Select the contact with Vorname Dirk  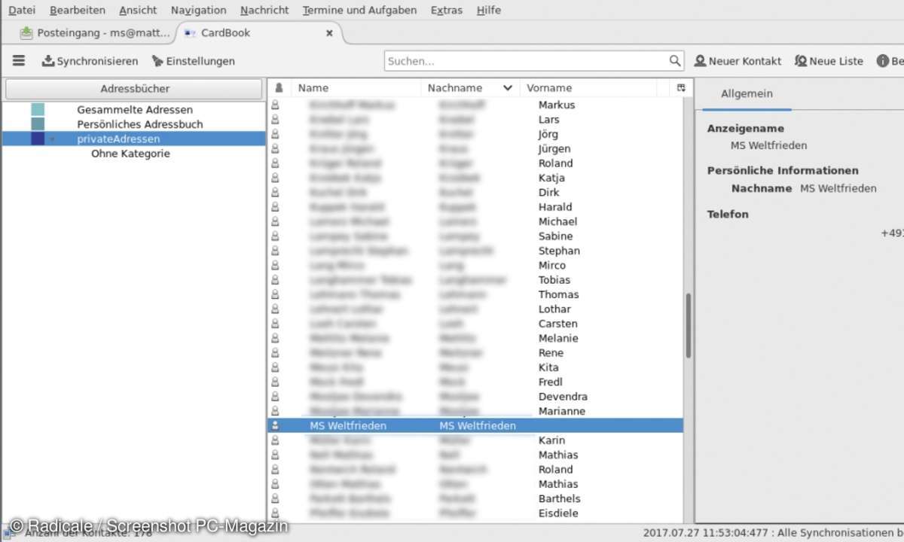[x=475, y=193]
